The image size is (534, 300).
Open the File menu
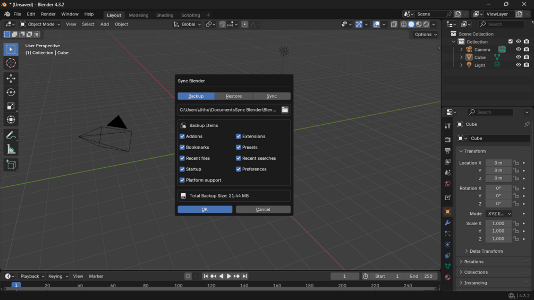[x=17, y=14]
